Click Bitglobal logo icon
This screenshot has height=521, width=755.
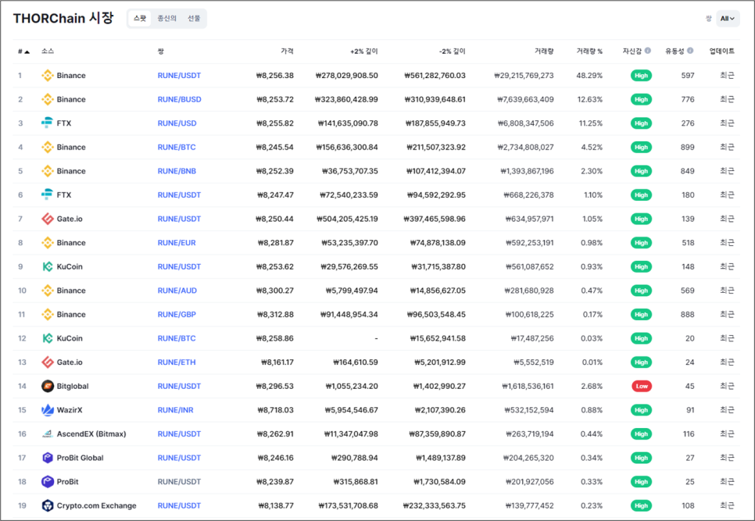click(47, 387)
